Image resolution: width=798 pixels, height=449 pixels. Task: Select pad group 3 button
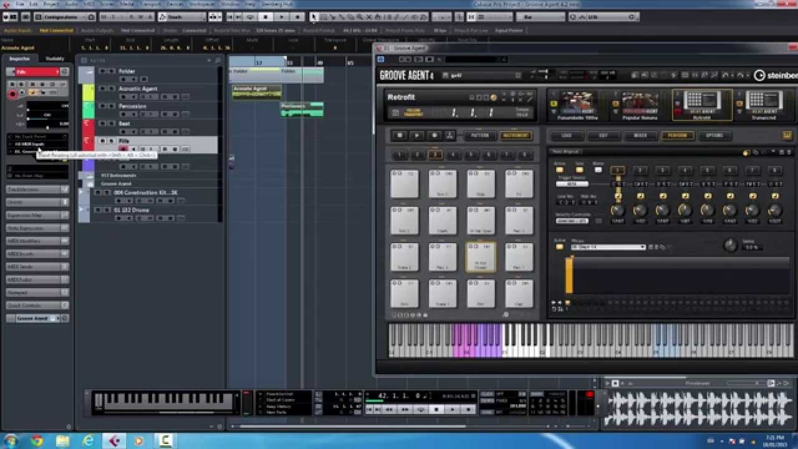coord(435,155)
